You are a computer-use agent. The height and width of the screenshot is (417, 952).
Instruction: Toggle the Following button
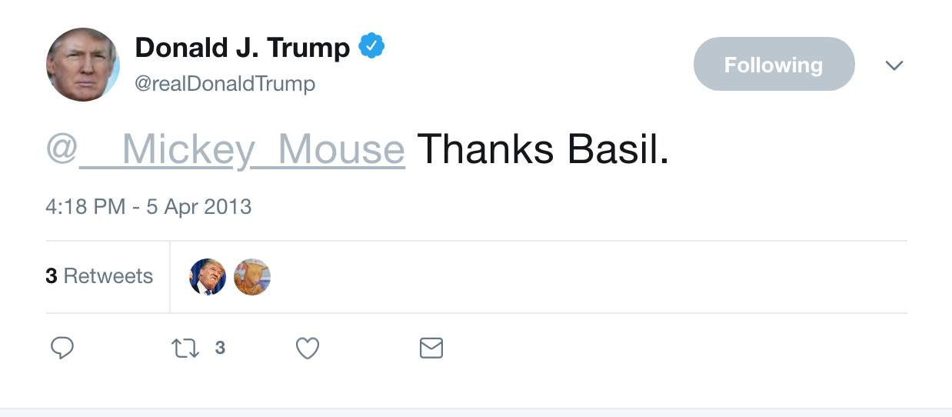pos(774,65)
